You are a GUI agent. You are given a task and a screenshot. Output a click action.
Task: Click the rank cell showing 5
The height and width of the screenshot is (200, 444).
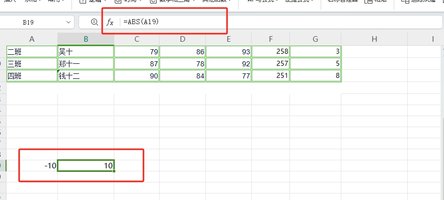(316, 64)
